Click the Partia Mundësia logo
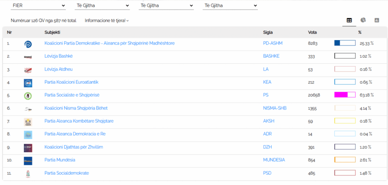Screen dimensions: 388x185 click(x=28, y=160)
